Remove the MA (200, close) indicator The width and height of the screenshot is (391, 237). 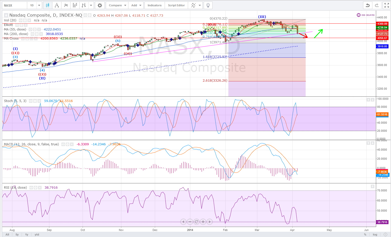tap(41, 34)
